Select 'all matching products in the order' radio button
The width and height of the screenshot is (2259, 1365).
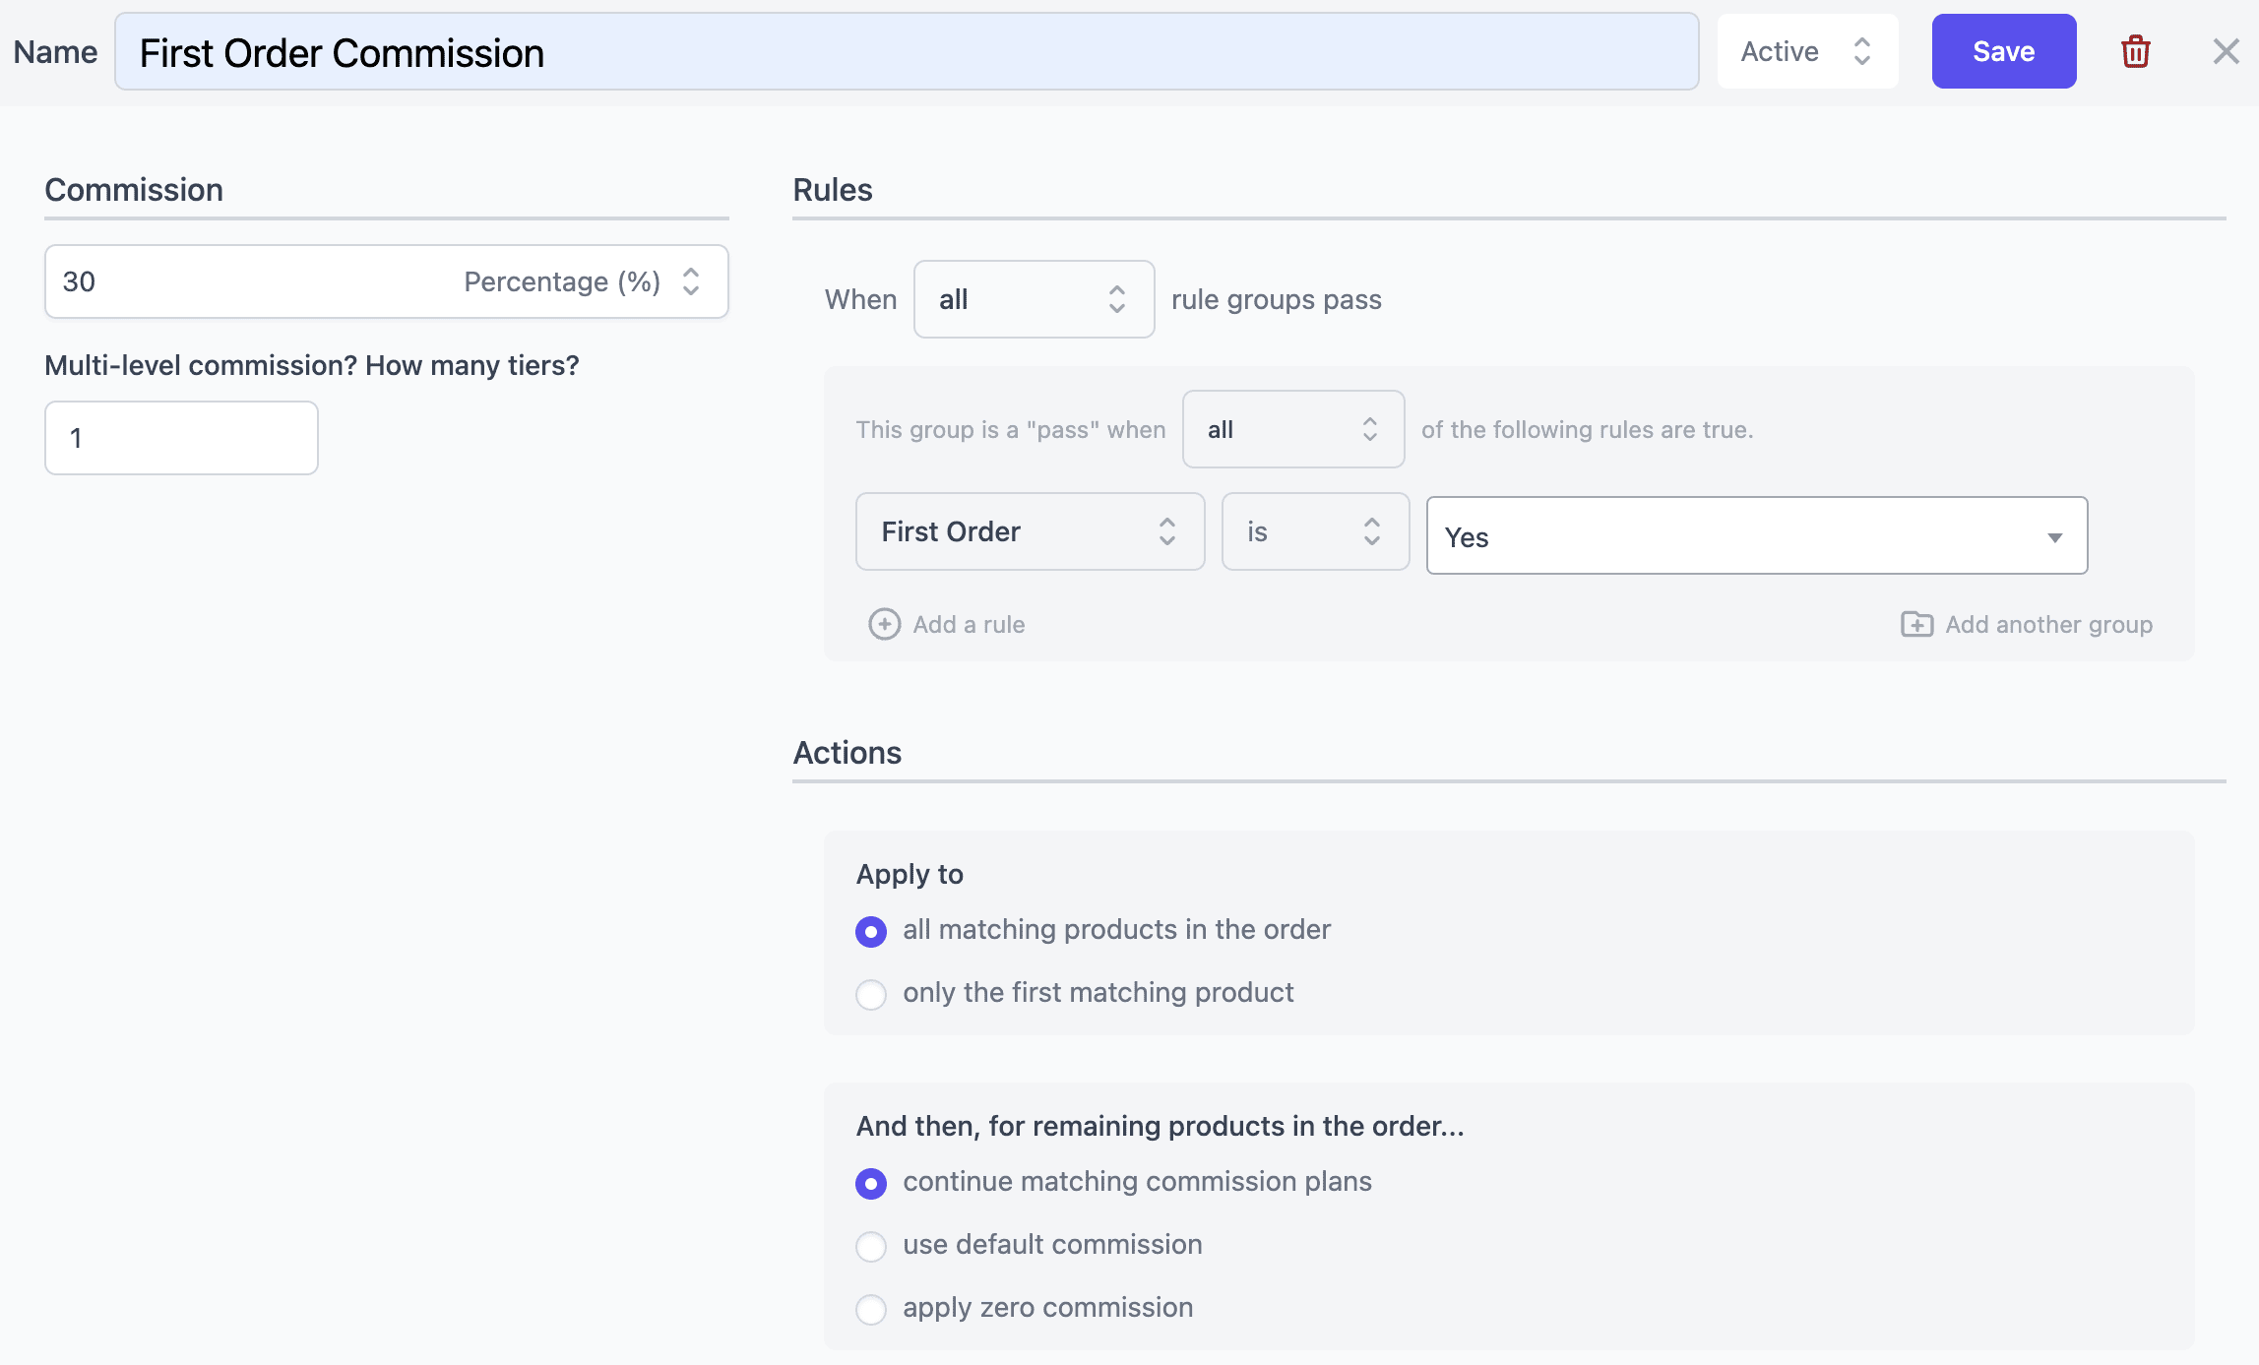(871, 929)
